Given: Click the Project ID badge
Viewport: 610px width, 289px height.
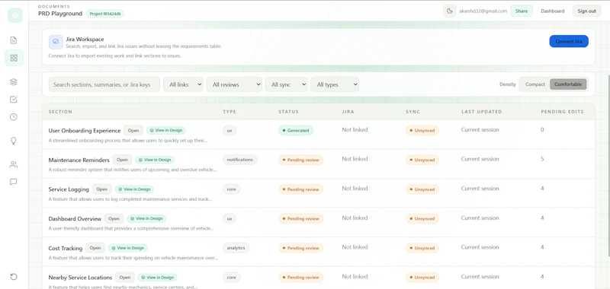Looking at the screenshot, I should click(x=105, y=14).
